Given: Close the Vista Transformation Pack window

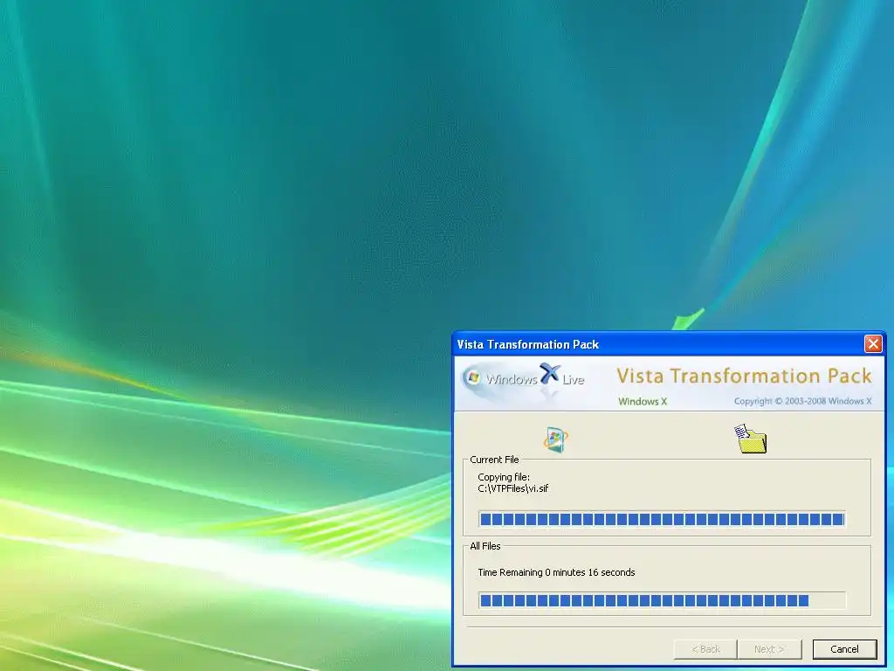Looking at the screenshot, I should coord(873,343).
